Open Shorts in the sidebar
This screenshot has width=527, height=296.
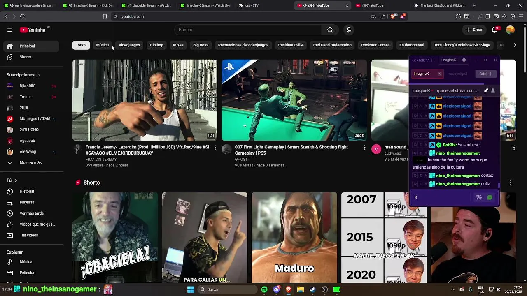[x=32, y=57]
